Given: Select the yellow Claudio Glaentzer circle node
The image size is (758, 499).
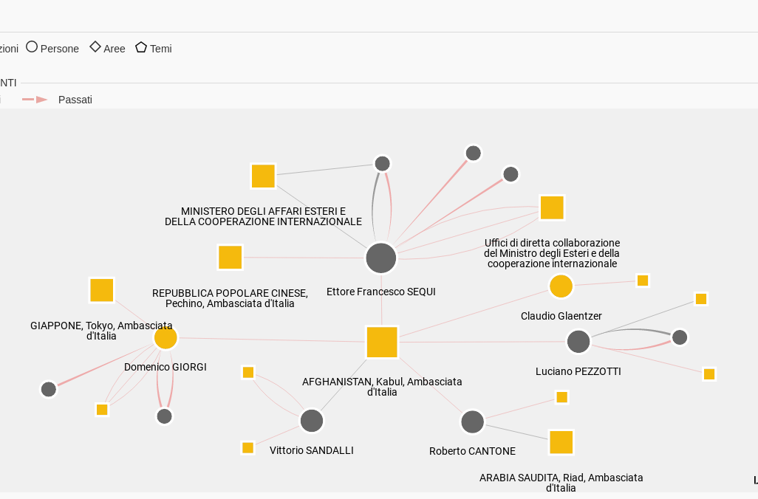Looking at the screenshot, I should click(561, 286).
